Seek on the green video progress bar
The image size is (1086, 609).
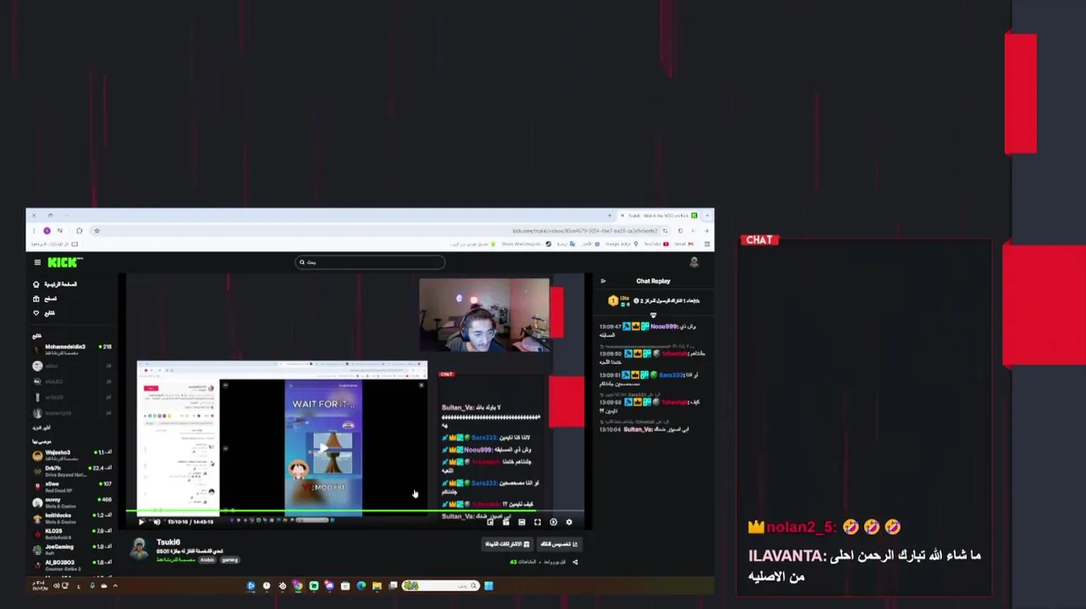click(356, 511)
